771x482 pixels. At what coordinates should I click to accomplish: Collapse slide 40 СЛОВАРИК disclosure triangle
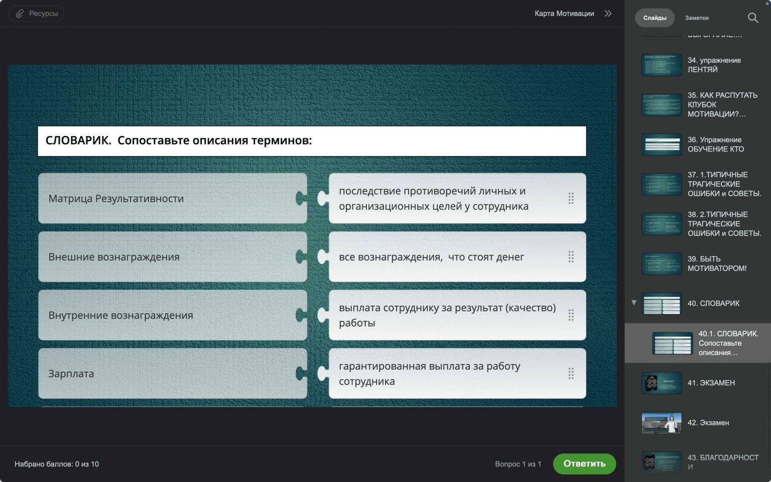click(x=634, y=303)
